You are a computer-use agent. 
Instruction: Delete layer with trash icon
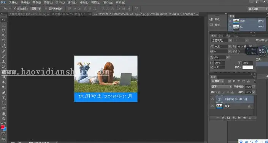pyautogui.click(x=250, y=118)
